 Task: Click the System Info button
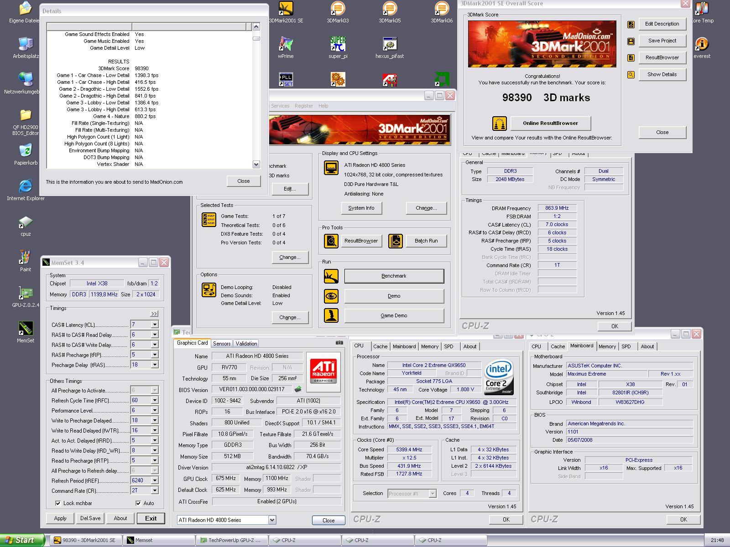[361, 208]
